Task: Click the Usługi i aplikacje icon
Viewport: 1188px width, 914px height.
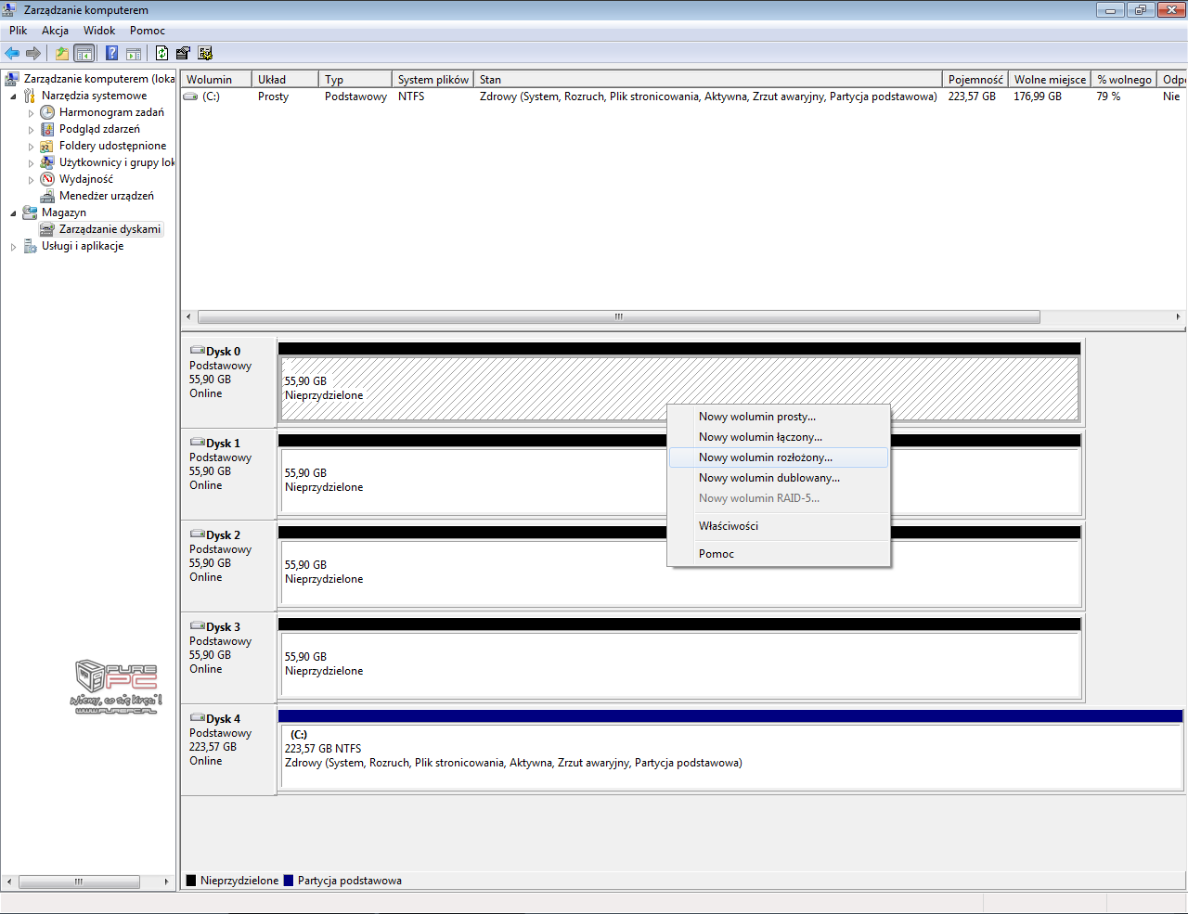Action: [30, 246]
